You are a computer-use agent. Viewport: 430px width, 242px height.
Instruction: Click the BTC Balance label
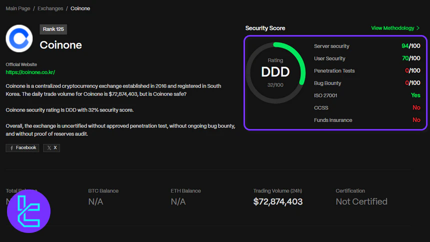(103, 190)
